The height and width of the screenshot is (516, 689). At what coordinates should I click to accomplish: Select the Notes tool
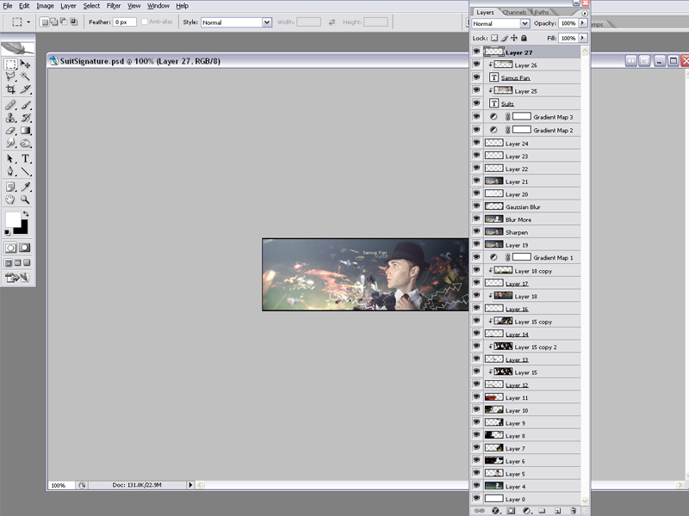[10, 187]
